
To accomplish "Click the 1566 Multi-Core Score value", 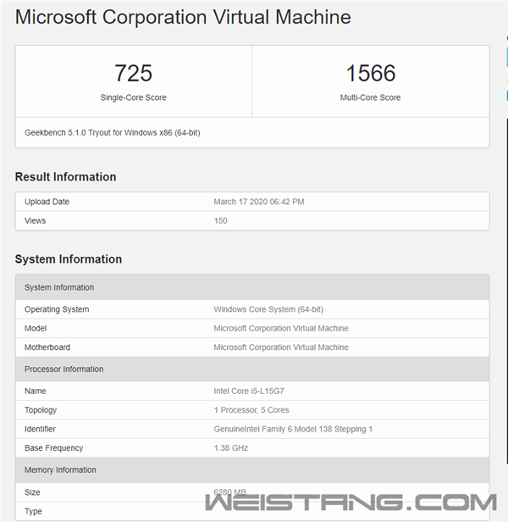I will (x=370, y=73).
